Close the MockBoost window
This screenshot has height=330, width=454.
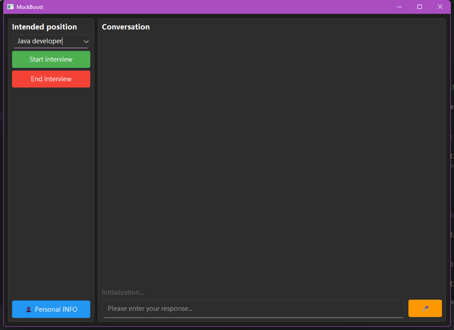pyautogui.click(x=440, y=7)
